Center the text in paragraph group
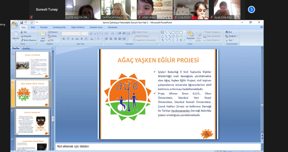This screenshot has width=288, height=152. 111,39
